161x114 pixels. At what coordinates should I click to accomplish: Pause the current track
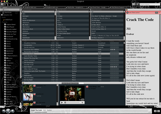[8, 111]
